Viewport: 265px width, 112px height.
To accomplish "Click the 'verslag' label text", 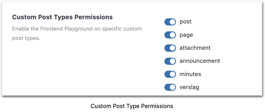I will click(189, 87).
